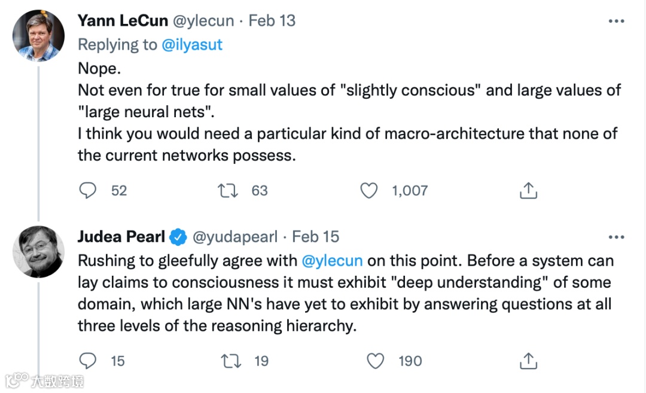Open more options on LeCun's tweet
This screenshot has height=393, width=646.
(616, 21)
